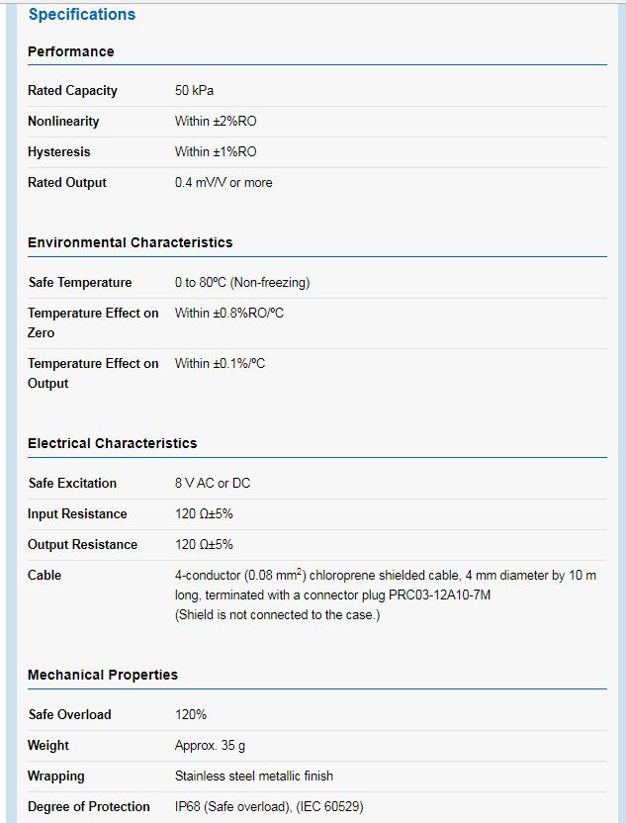The image size is (626, 823).
Task: Click the Temperature Effect on Zero label
Action: coord(93,322)
